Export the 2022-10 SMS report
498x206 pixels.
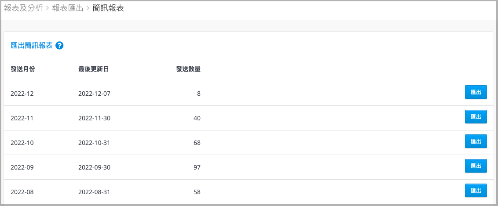pyautogui.click(x=476, y=141)
